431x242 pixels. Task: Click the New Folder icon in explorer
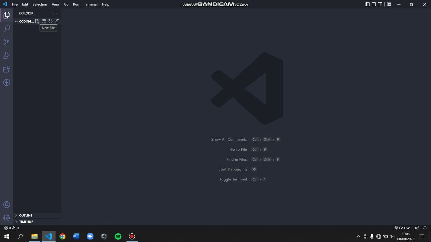pos(44,21)
